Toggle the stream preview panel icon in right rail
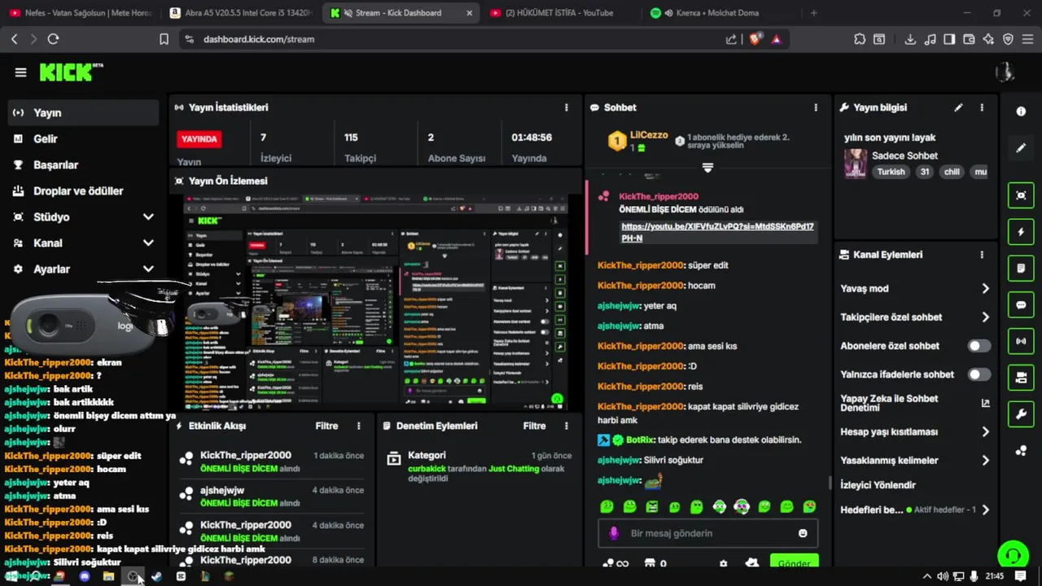Viewport: 1042px width, 586px height. point(1021,195)
